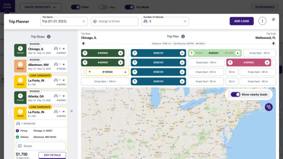Click the ADD LOAD button
This screenshot has width=283, height=159.
point(241,21)
